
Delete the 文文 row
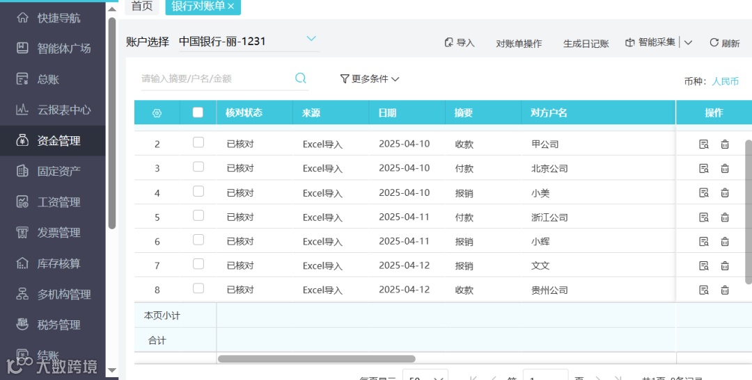tap(725, 265)
